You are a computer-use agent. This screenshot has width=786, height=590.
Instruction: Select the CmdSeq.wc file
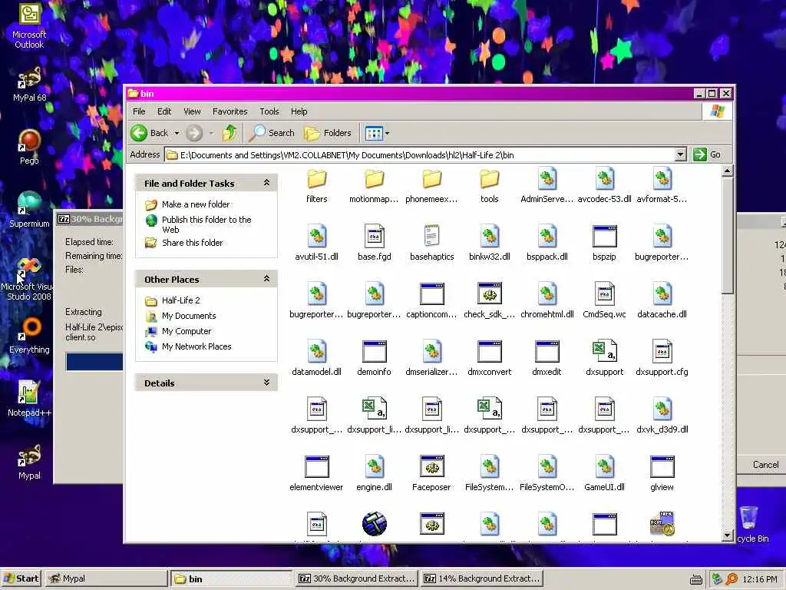(x=605, y=301)
